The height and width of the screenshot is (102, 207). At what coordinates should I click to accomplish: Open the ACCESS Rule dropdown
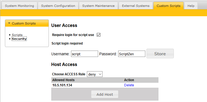click(x=95, y=74)
